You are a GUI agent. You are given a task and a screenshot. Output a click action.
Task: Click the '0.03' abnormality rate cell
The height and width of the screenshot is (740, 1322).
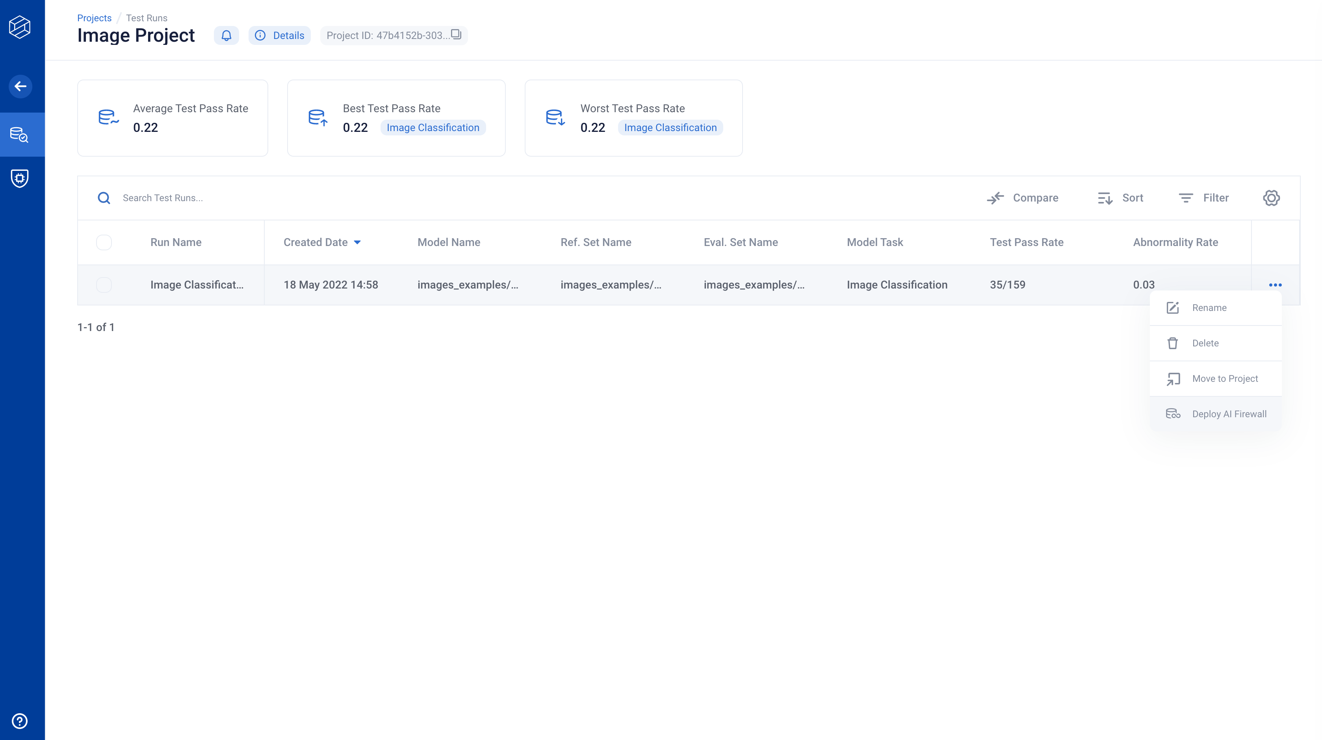[x=1144, y=285]
